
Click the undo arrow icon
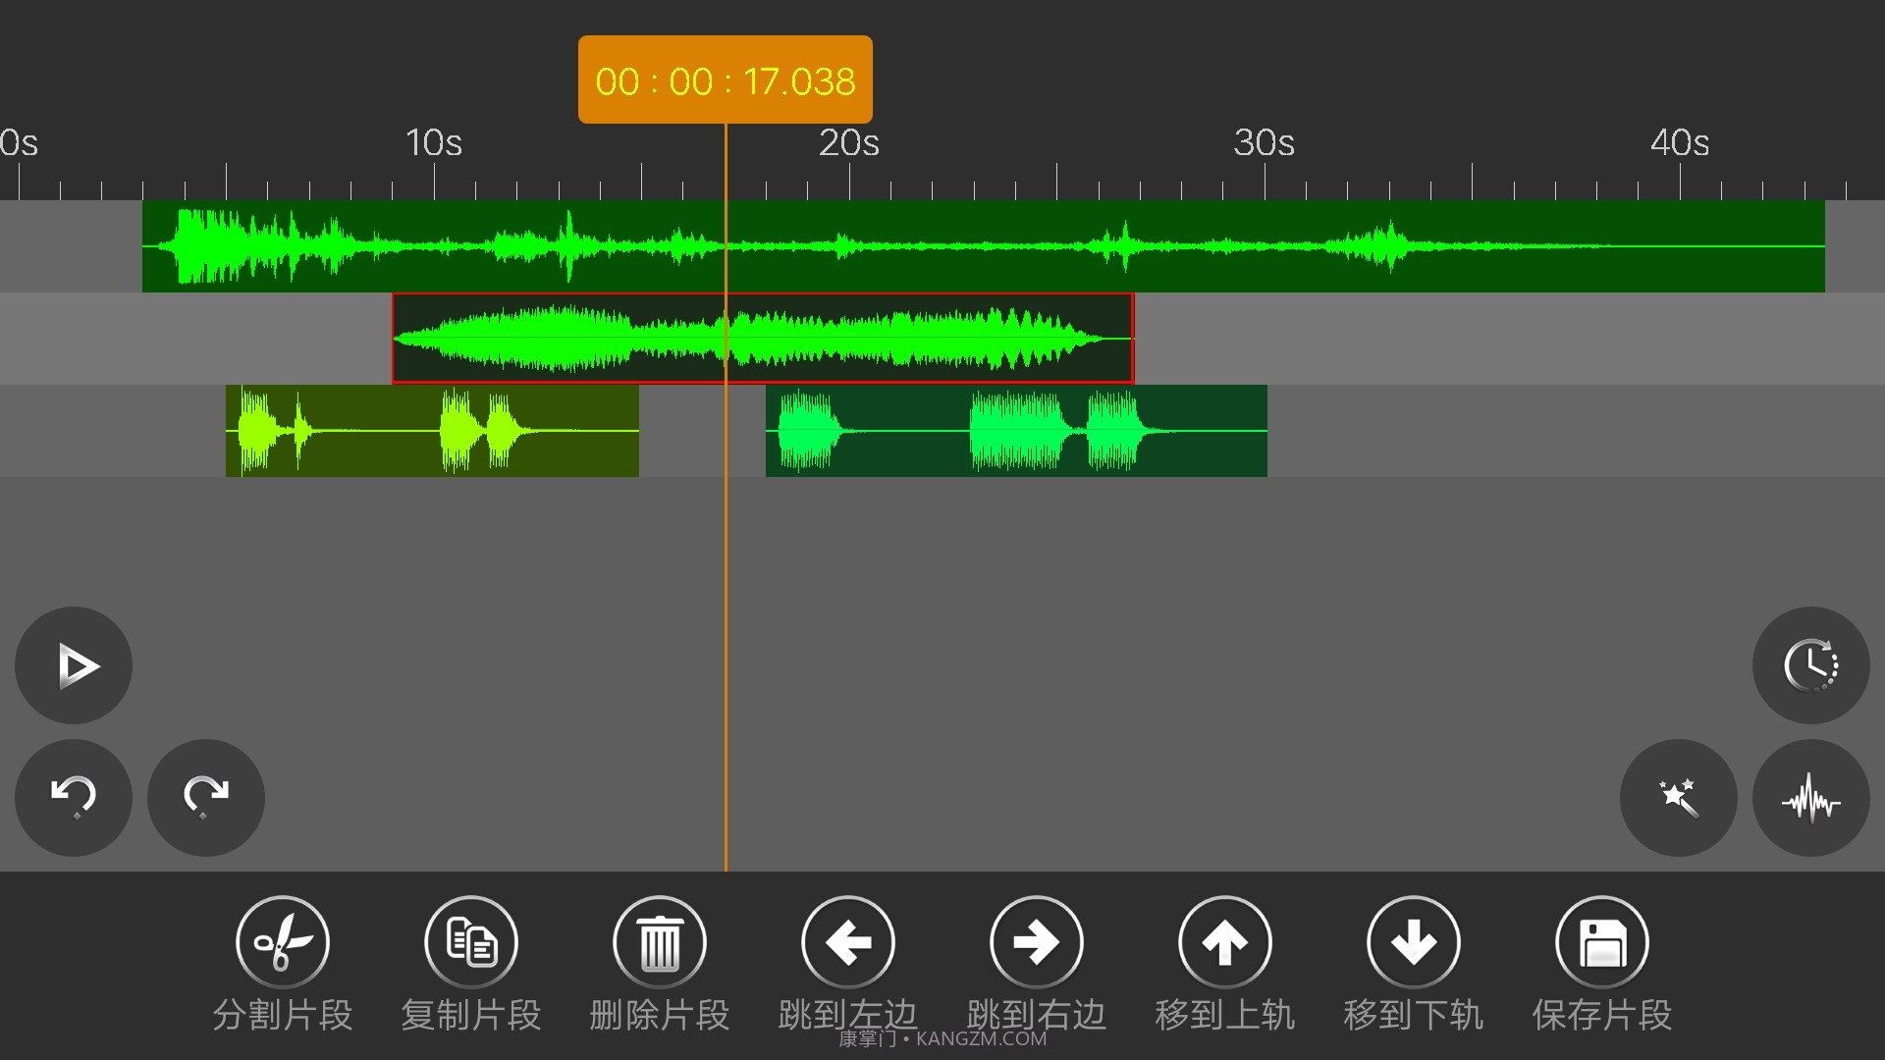(x=74, y=797)
